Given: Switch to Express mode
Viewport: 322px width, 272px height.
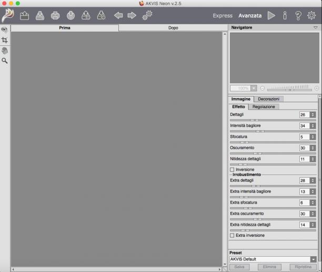Looking at the screenshot, I should [x=223, y=16].
